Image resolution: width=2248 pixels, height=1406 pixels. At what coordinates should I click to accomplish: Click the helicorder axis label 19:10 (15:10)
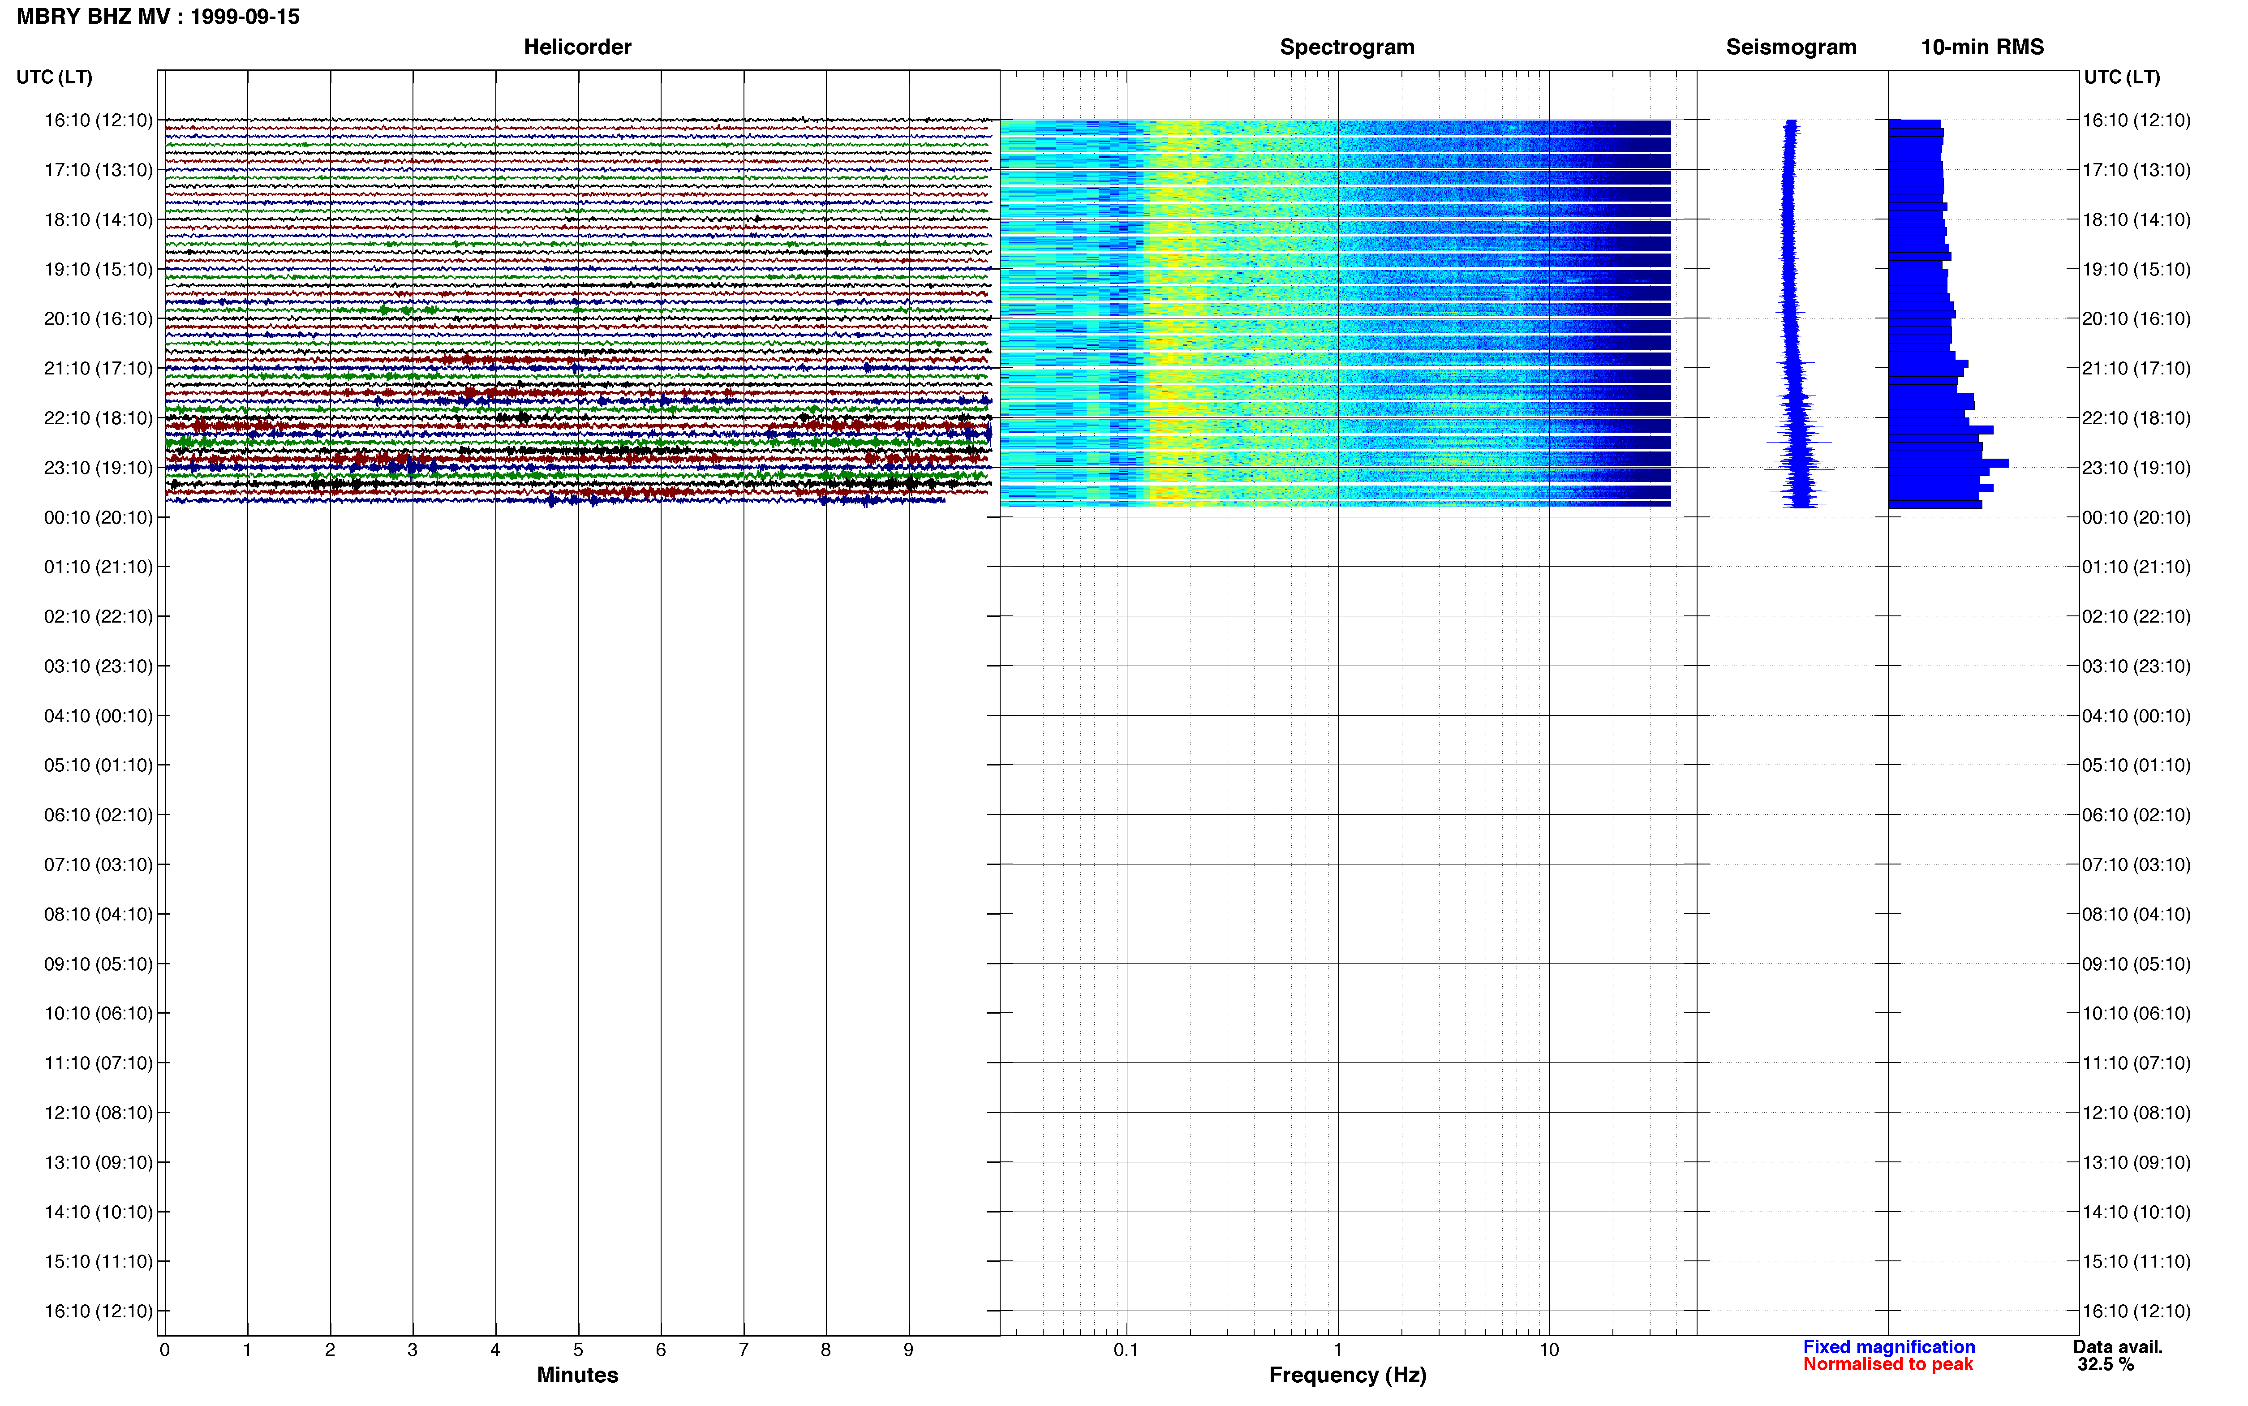coord(98,270)
